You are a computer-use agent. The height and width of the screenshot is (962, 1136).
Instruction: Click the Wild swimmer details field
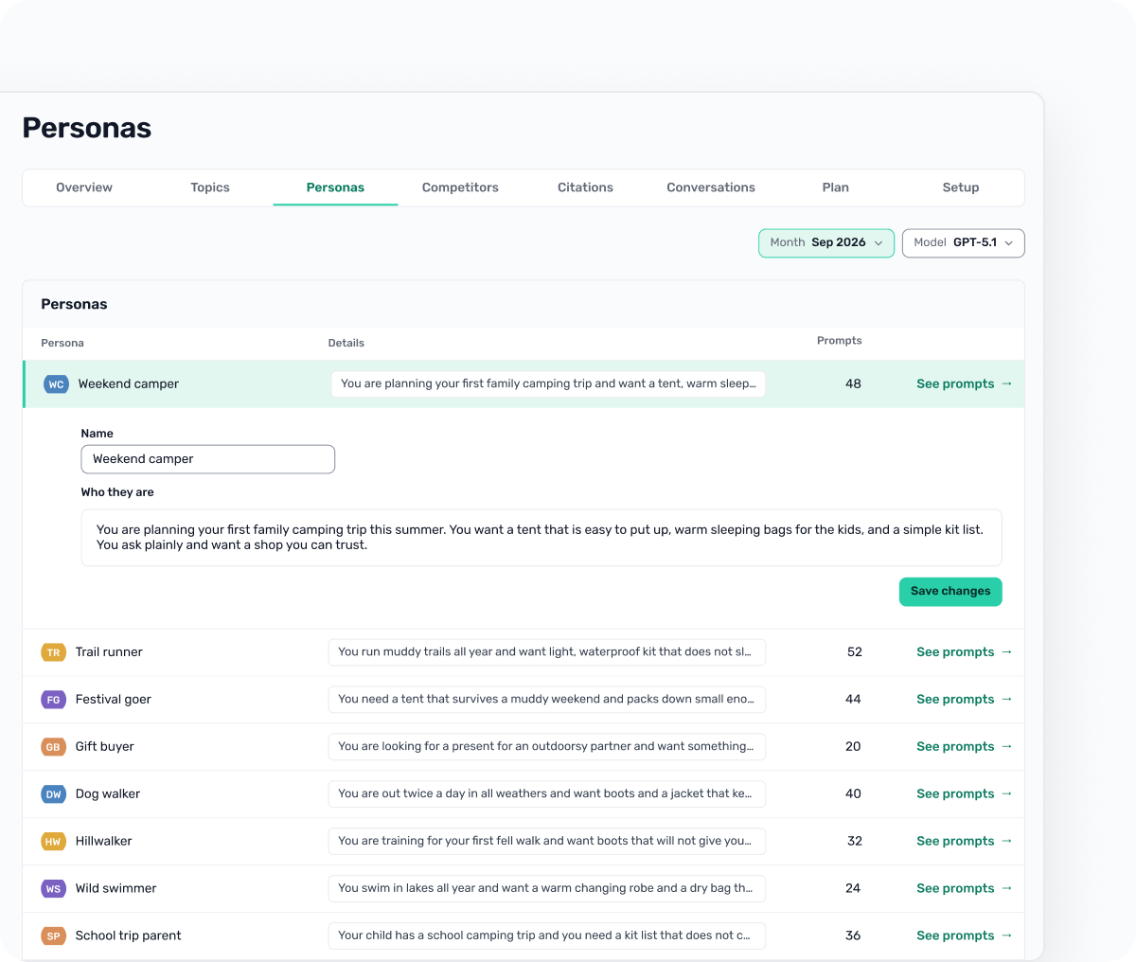(x=547, y=889)
